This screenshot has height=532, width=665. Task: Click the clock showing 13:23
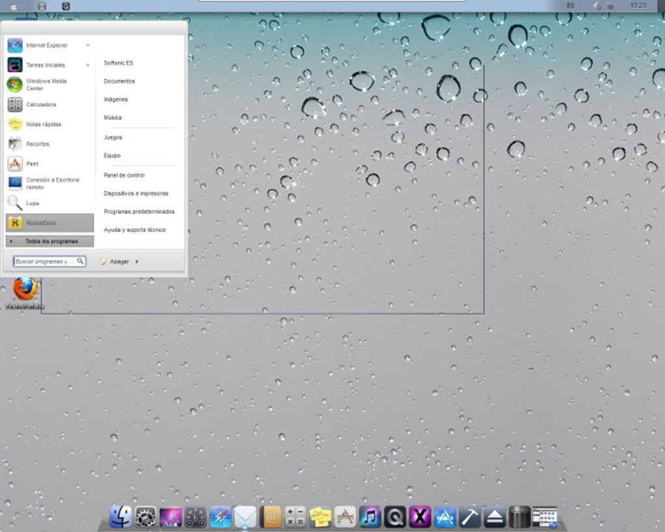[x=638, y=5]
